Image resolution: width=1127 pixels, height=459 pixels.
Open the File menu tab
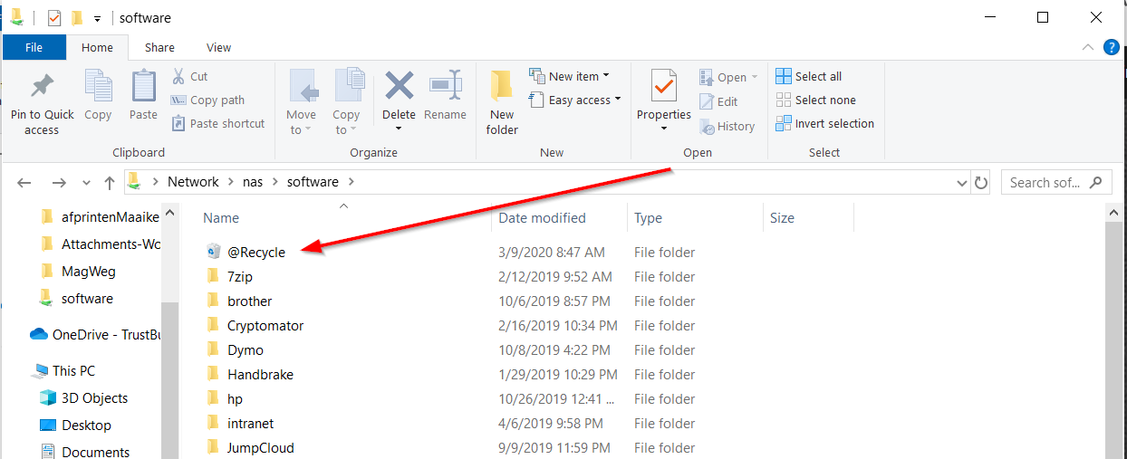(x=34, y=48)
